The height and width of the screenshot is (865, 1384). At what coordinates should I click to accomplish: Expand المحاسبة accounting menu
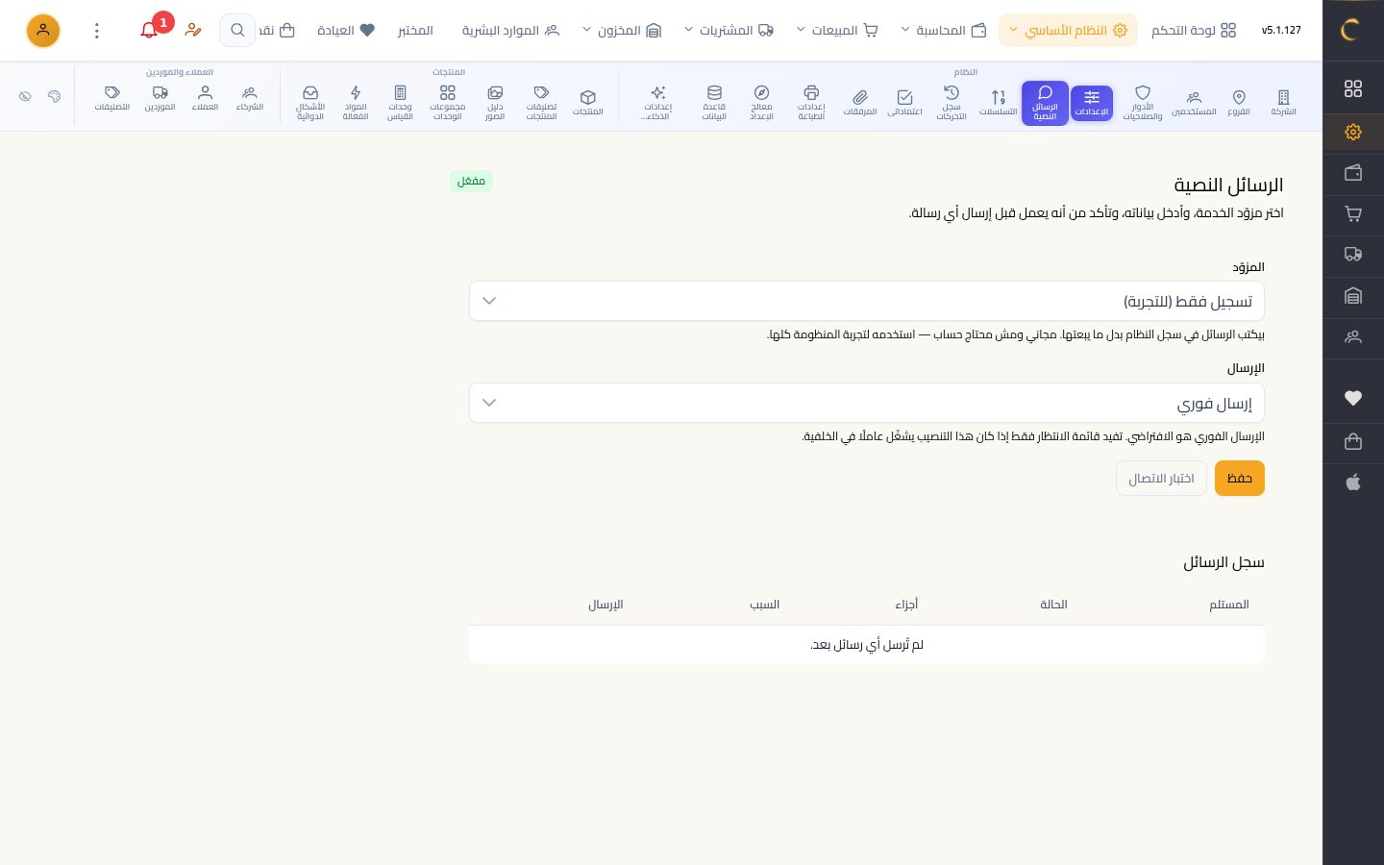944,31
